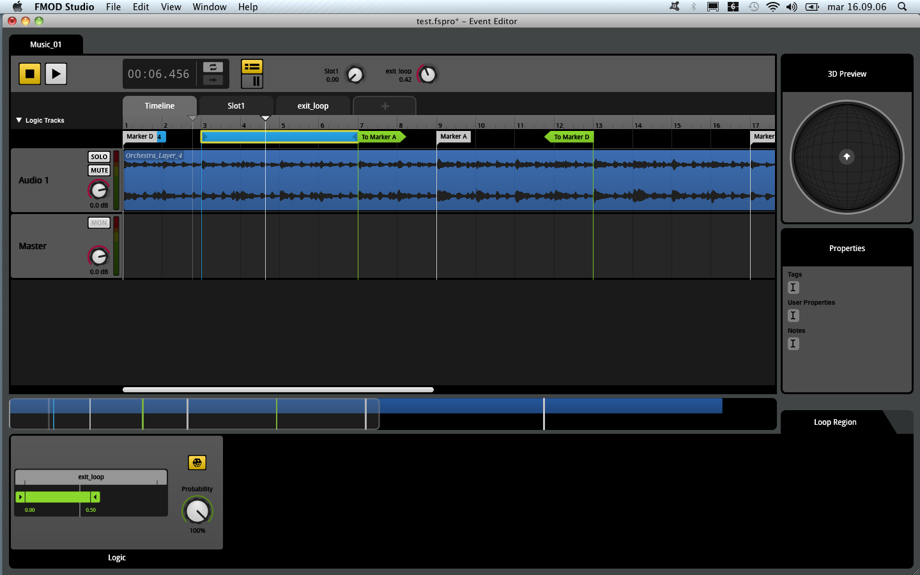Open the File menu
This screenshot has height=575, width=920.
click(113, 7)
